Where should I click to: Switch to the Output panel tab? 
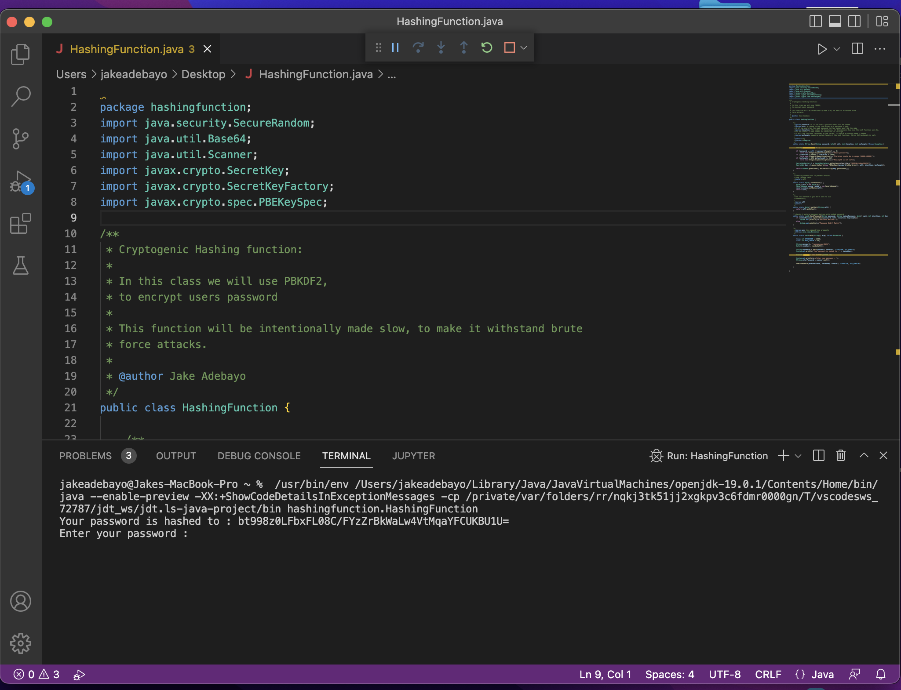[176, 456]
